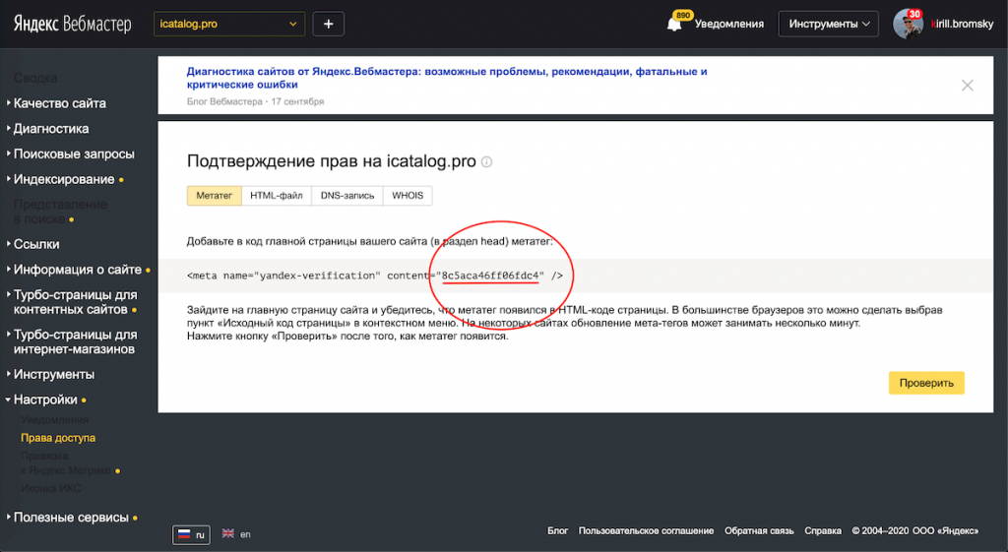Select the HTML-файл tab
This screenshot has width=1008, height=552.
tap(277, 196)
